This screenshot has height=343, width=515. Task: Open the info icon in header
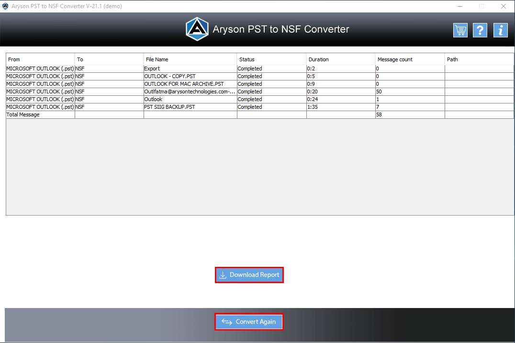click(x=501, y=30)
